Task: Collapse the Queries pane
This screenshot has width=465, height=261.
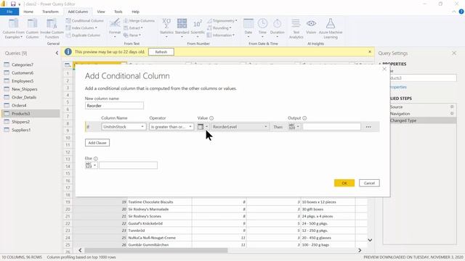Action: coord(57,53)
